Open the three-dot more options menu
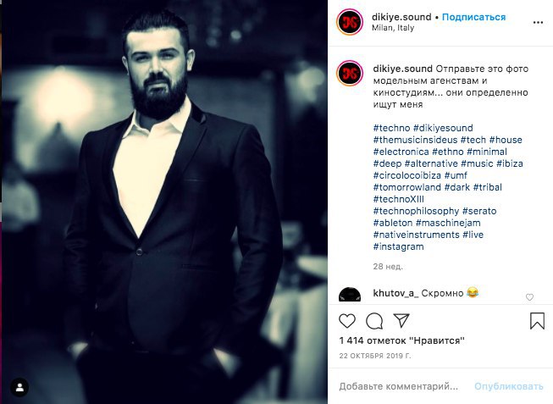 click(x=538, y=22)
